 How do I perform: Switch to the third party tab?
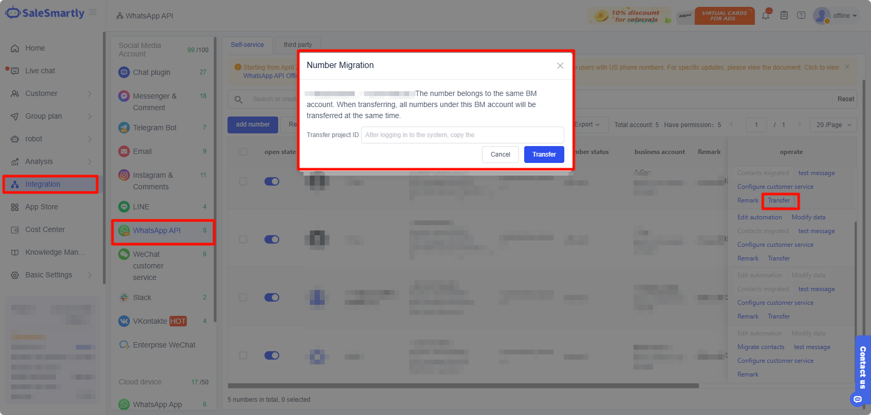(298, 45)
